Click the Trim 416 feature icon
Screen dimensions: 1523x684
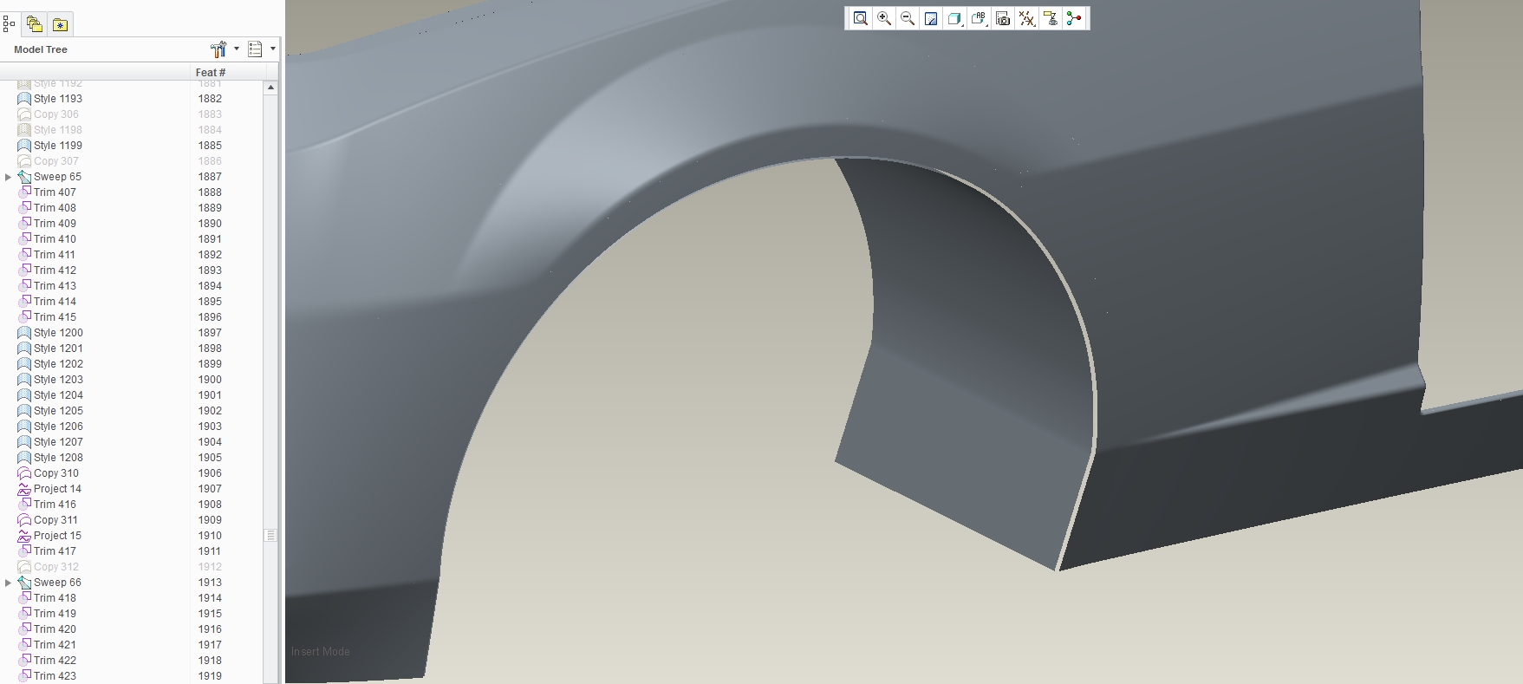24,505
